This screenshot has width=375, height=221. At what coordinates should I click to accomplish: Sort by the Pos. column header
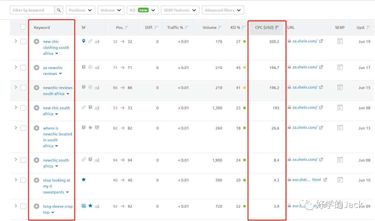pos(122,27)
